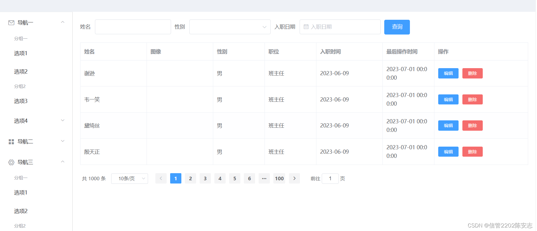Edit the 殷天正 row
This screenshot has height=231, width=537.
[x=448, y=152]
